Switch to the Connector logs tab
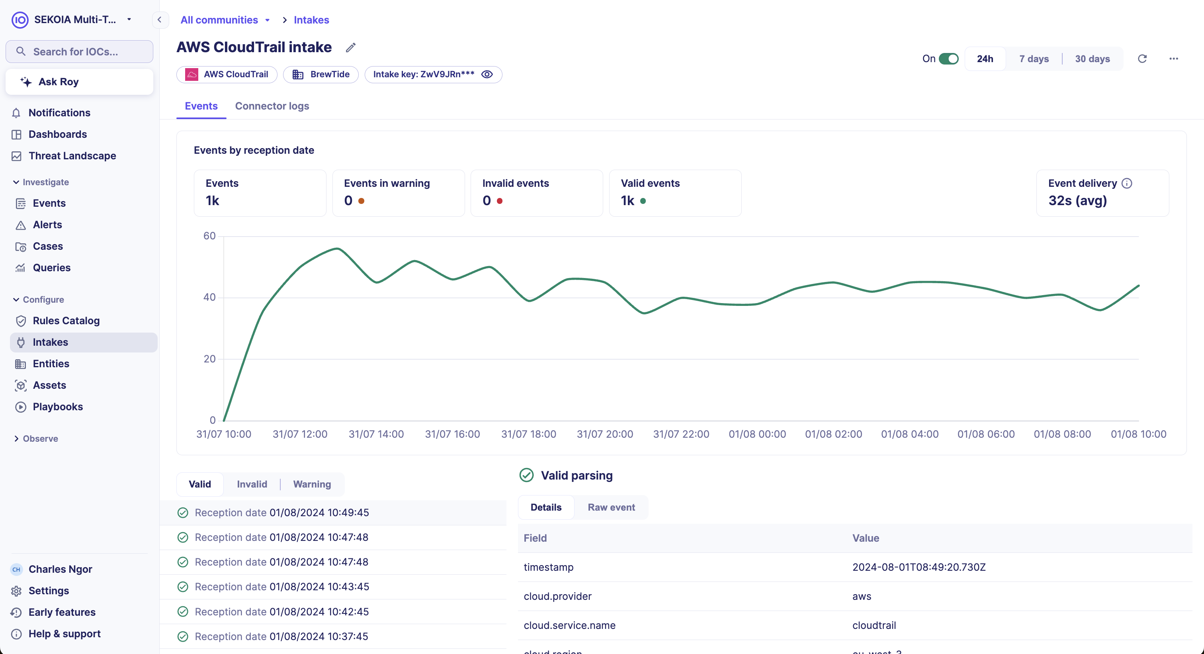The width and height of the screenshot is (1204, 654). [x=272, y=106]
